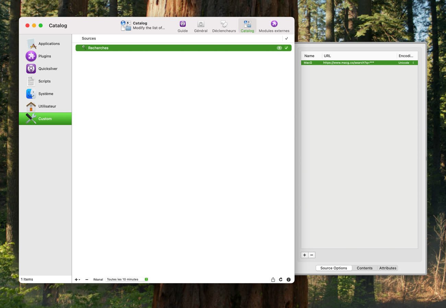The height and width of the screenshot is (308, 446).
Task: Click the Recherches count badge
Action: click(x=279, y=48)
